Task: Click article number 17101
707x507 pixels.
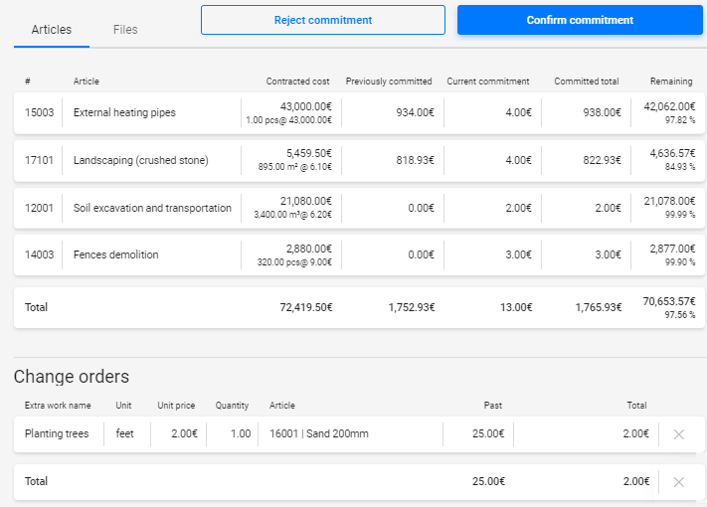Action: 39,160
